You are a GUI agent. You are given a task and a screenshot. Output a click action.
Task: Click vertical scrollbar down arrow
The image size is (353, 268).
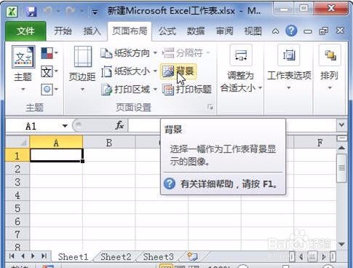pos(341,244)
